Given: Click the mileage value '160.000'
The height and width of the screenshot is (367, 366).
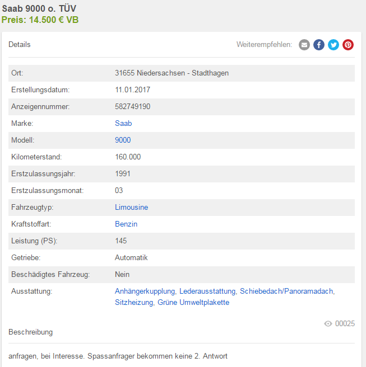Looking at the screenshot, I should point(128,157).
